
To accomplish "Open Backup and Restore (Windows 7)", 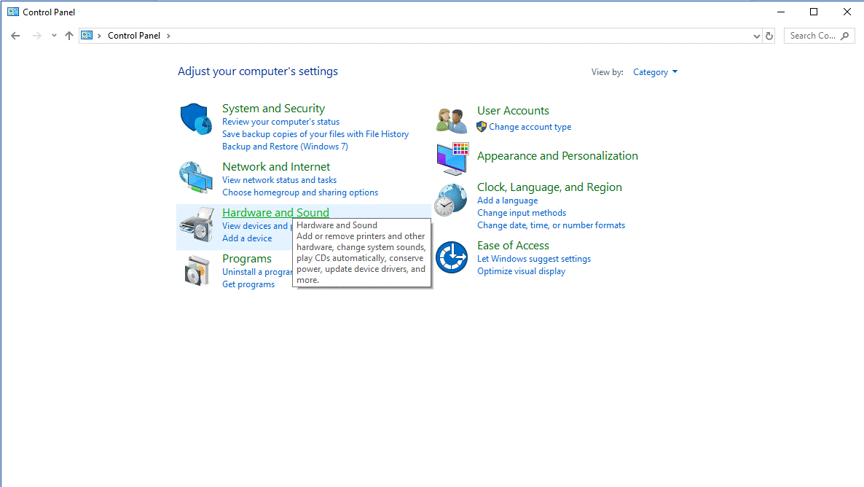I will point(285,147).
